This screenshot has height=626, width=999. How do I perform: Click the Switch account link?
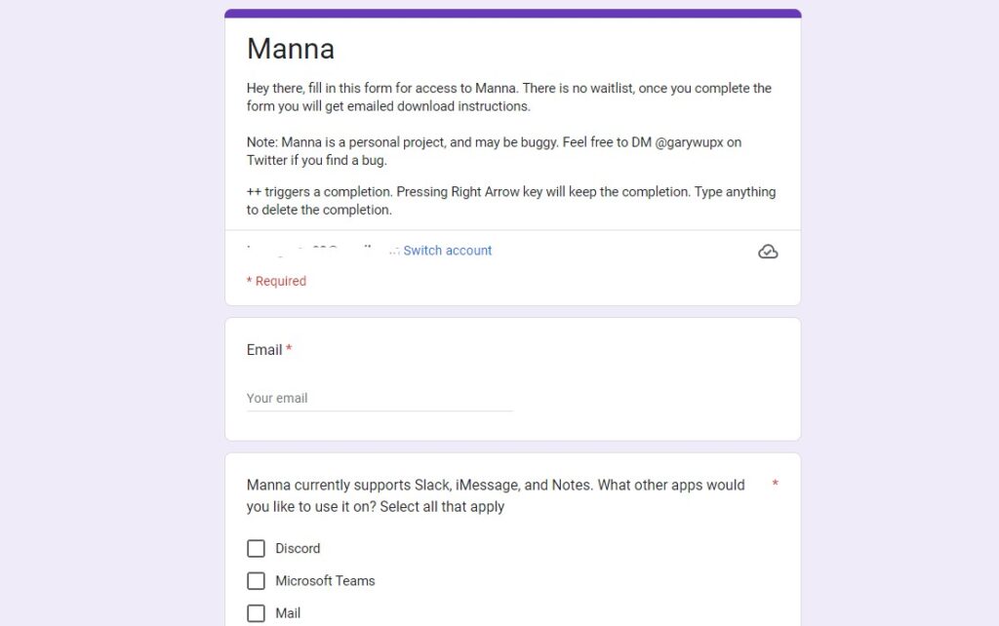pyautogui.click(x=447, y=251)
